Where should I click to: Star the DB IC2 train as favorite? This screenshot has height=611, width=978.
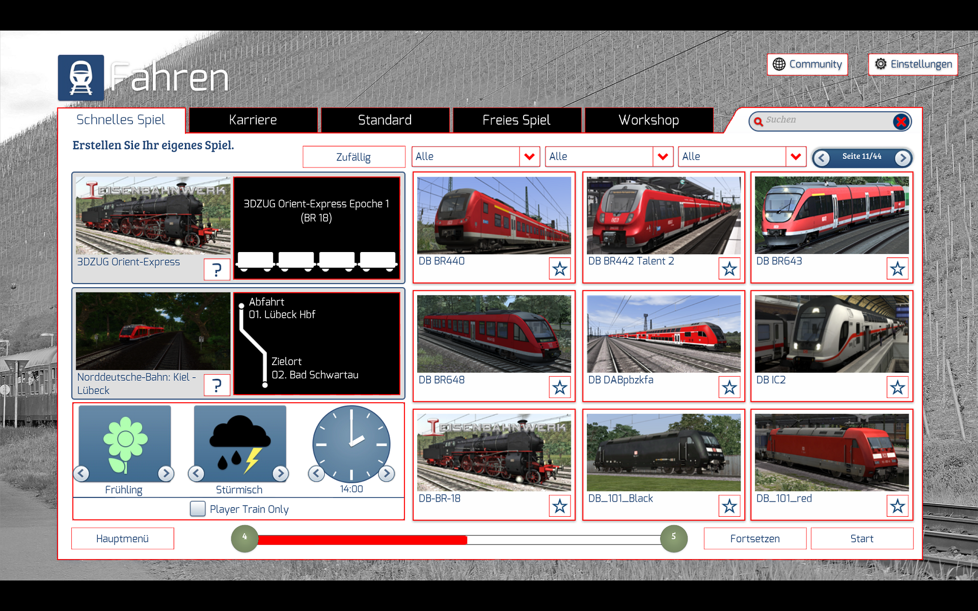click(897, 387)
